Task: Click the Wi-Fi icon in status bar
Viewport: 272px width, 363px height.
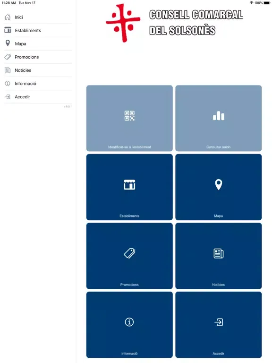Action: point(251,3)
